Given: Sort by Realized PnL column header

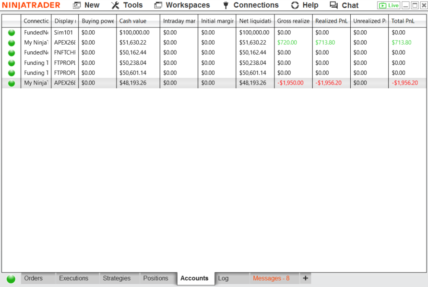Looking at the screenshot, I should click(x=332, y=21).
